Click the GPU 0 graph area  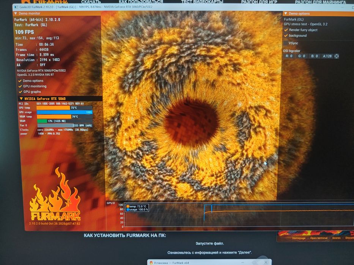click(239, 215)
